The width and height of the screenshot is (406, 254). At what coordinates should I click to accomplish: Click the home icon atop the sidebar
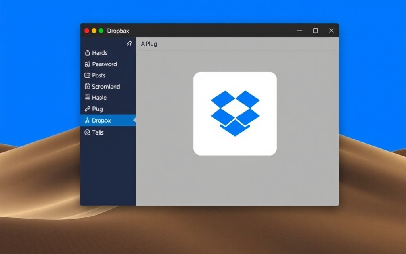130,43
